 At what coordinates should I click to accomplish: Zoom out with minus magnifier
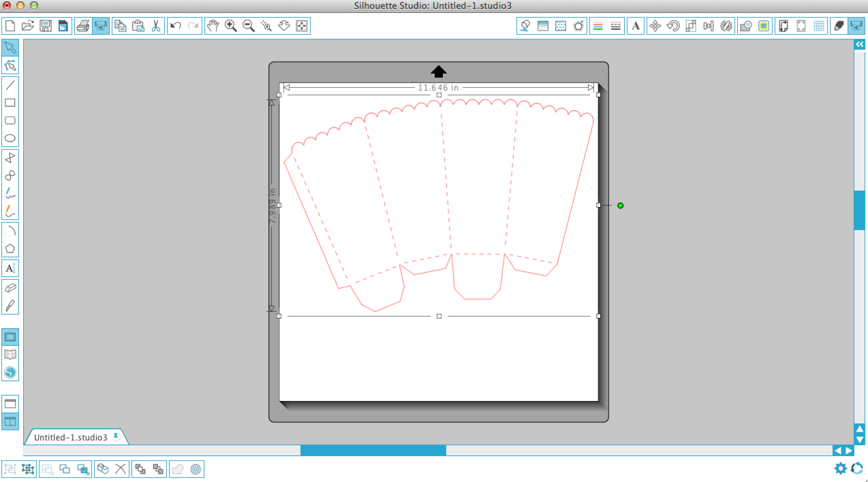[x=249, y=26]
